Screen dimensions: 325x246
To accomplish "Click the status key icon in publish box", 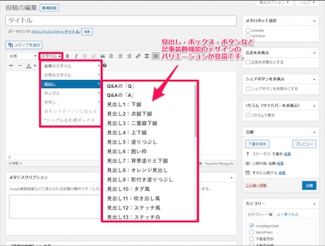I will point(248,154).
